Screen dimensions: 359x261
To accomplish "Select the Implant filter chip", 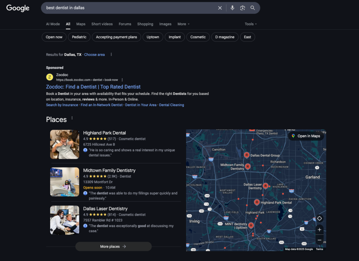I will [x=175, y=37].
